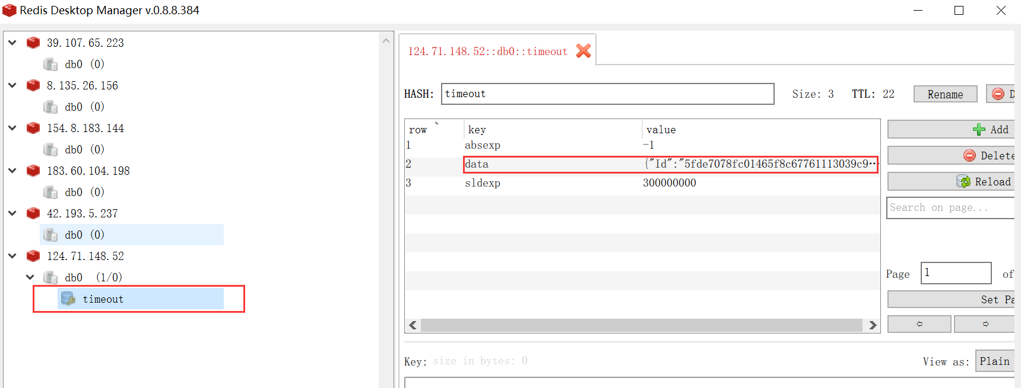The height and width of the screenshot is (388, 1021).
Task: Click the key column header
Action: (553, 130)
